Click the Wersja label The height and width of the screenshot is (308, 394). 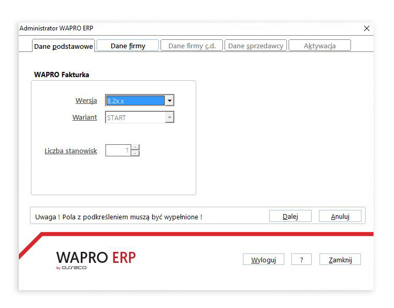coord(86,101)
